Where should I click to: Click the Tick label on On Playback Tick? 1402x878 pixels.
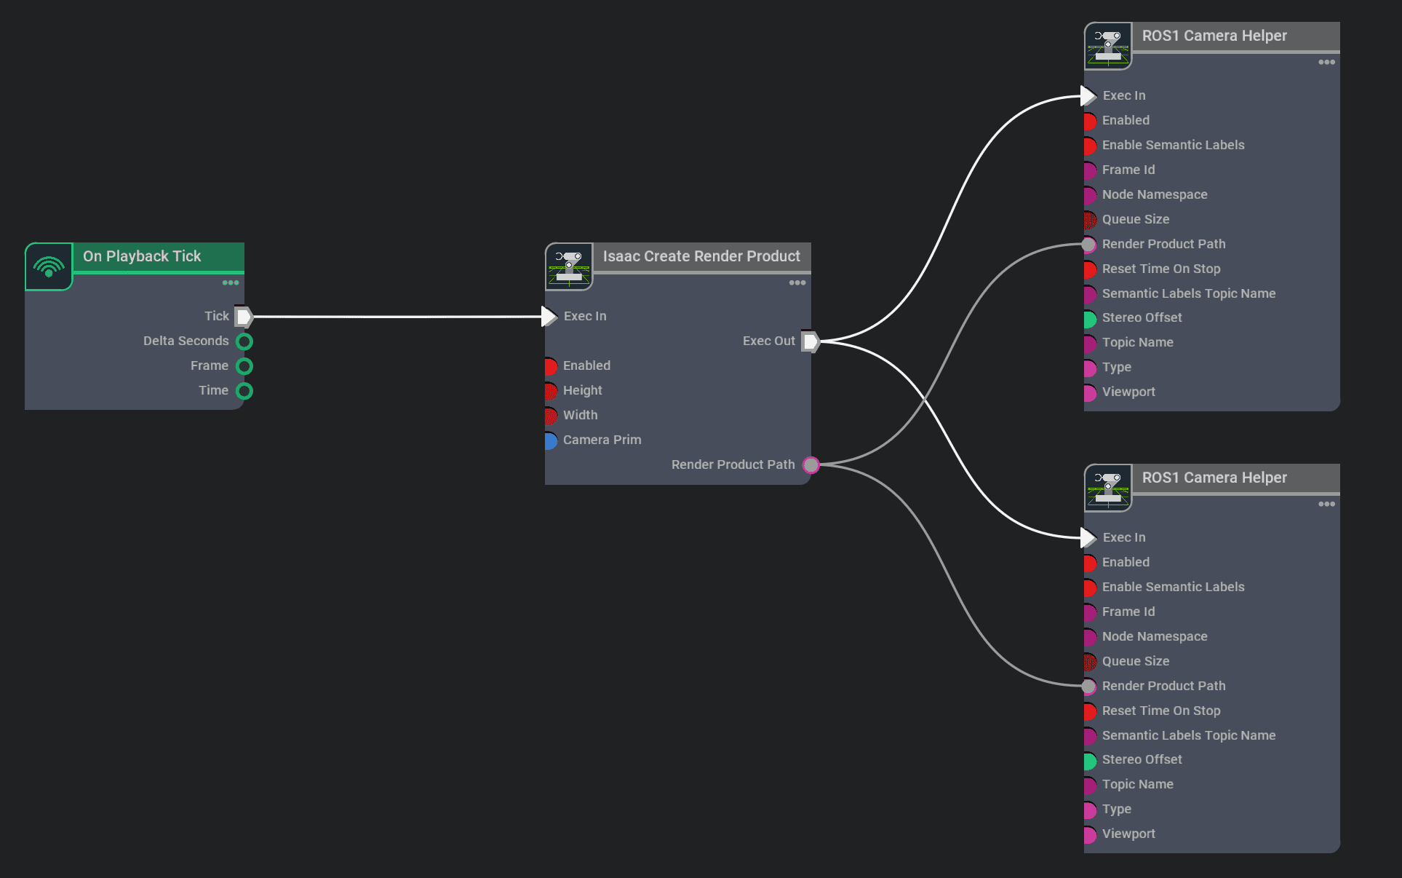click(x=216, y=316)
